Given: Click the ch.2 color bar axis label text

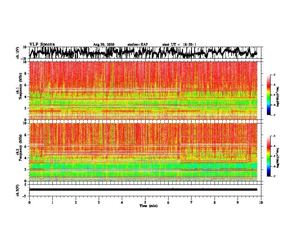Looking at the screenshot, I should [278, 158].
